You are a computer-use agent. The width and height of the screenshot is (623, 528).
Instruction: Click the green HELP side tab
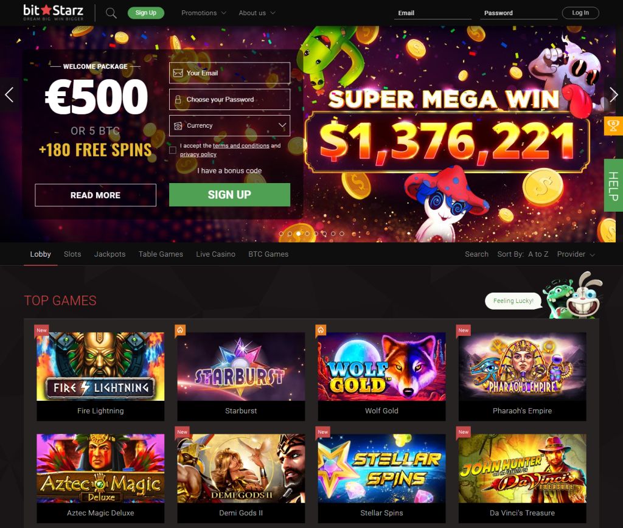click(x=613, y=186)
